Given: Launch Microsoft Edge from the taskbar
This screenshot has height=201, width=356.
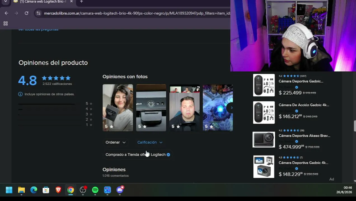Looking at the screenshot, I should [x=34, y=190].
